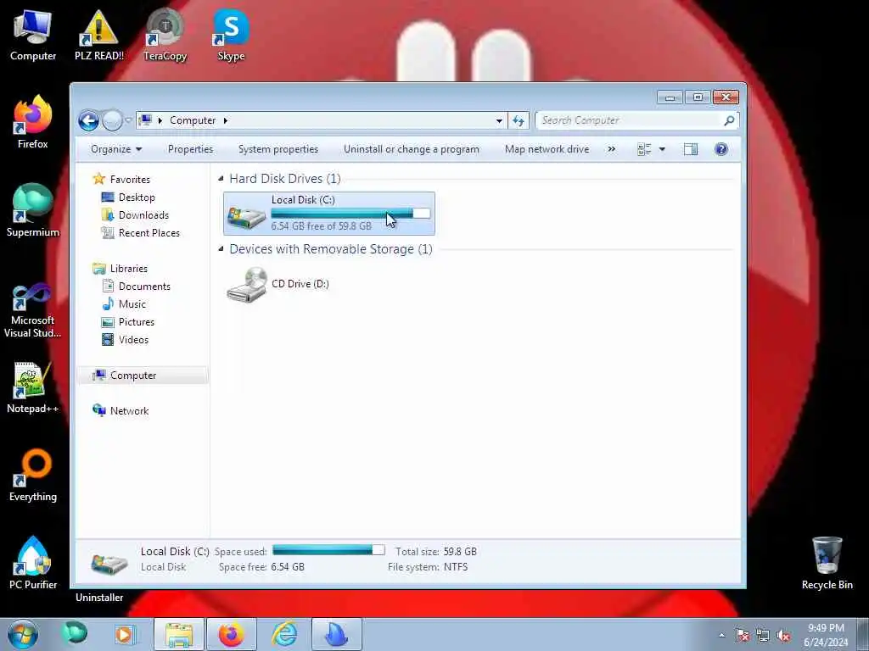Screen dimensions: 869x651
Task: Open the Windows Start orb
Action: click(23, 634)
